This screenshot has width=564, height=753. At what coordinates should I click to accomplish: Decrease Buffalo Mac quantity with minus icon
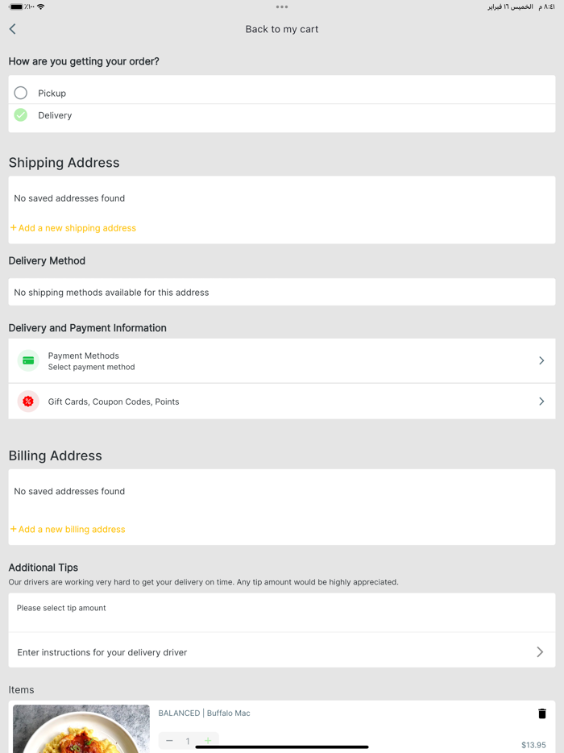coord(169,740)
